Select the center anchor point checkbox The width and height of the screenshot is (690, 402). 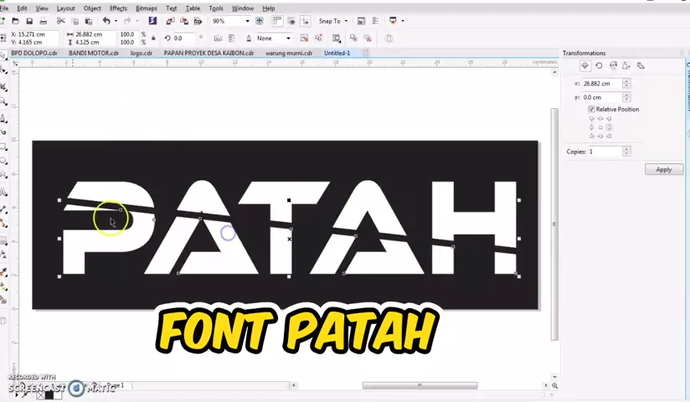(x=600, y=127)
